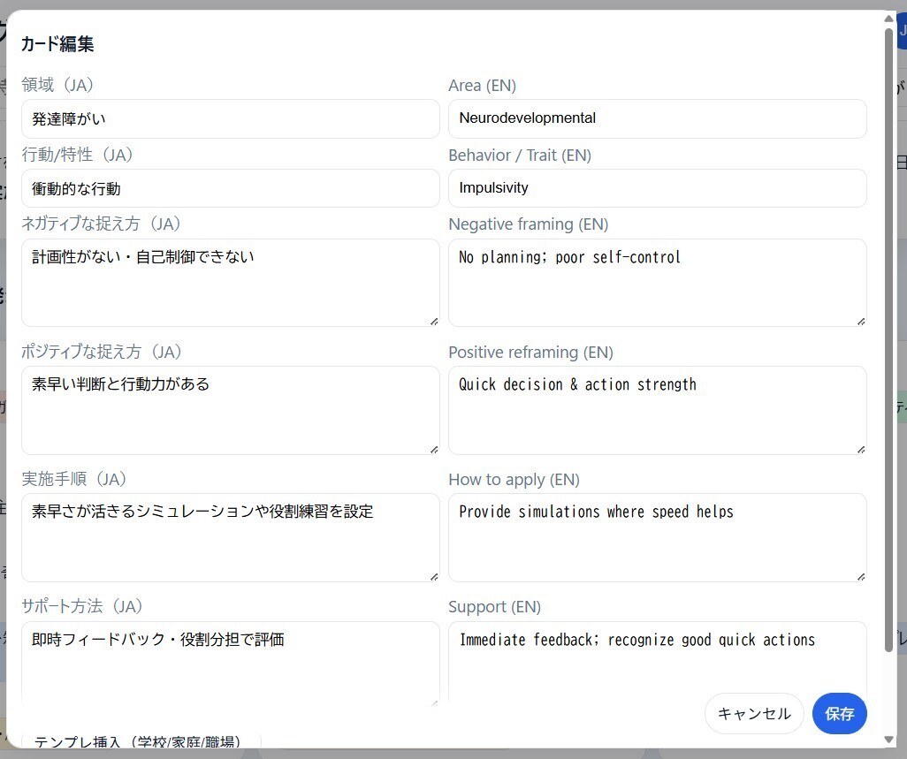Click the dialog scrollbar down arrow
This screenshot has height=759, width=907.
click(x=889, y=740)
